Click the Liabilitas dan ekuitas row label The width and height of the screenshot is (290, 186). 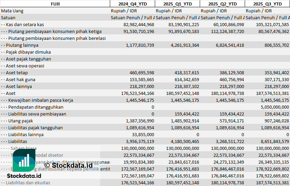point(28,183)
